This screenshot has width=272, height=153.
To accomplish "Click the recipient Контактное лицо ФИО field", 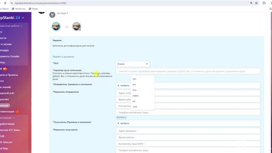I will 188,144.
